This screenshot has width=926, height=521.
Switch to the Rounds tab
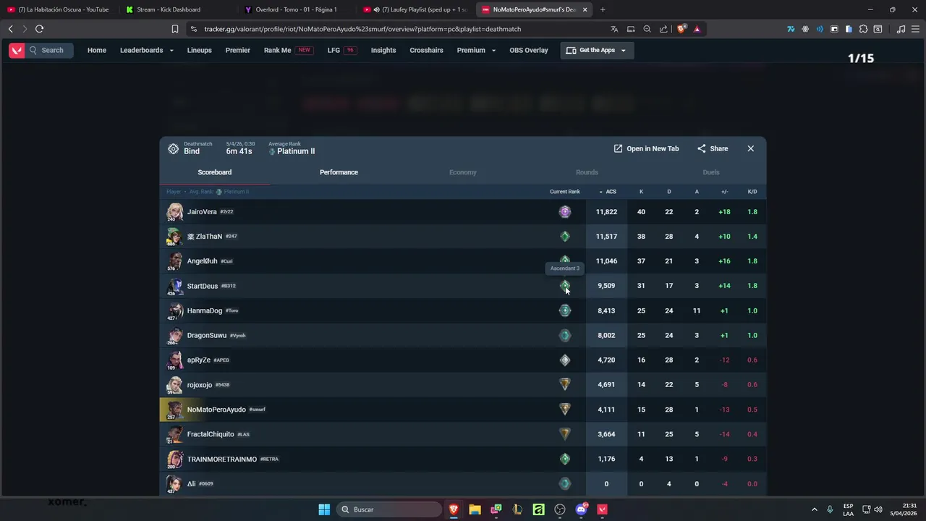(x=587, y=172)
